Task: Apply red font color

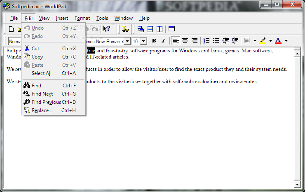Action: (278, 41)
